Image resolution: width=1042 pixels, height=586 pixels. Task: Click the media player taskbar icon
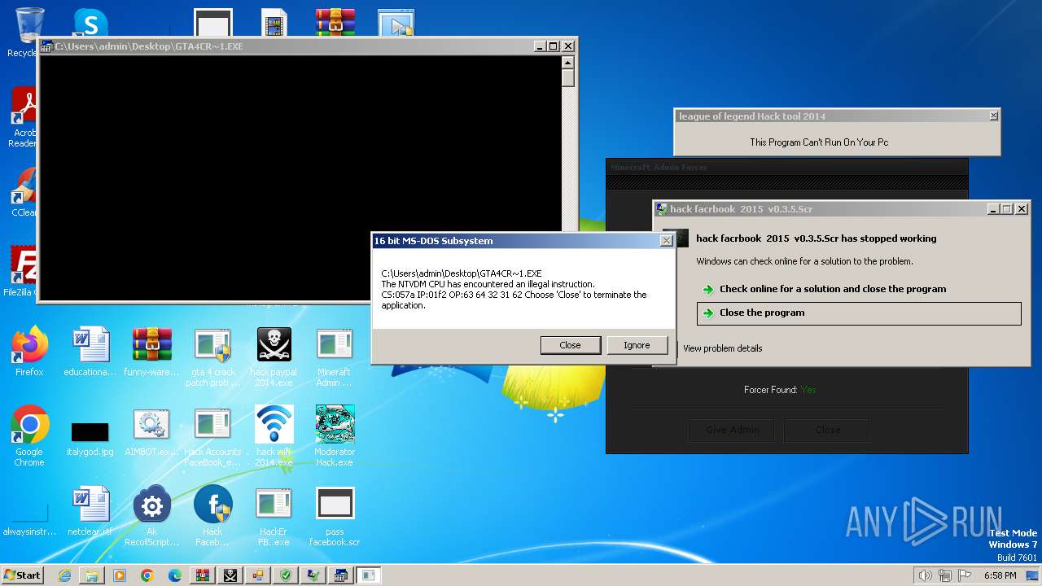coord(120,575)
